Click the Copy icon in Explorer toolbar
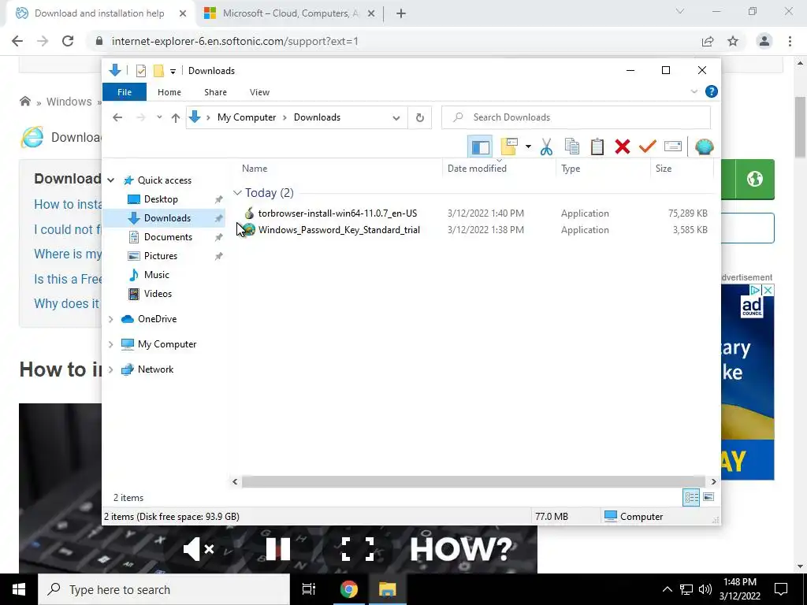Viewport: 807px width, 605px height. click(x=572, y=147)
